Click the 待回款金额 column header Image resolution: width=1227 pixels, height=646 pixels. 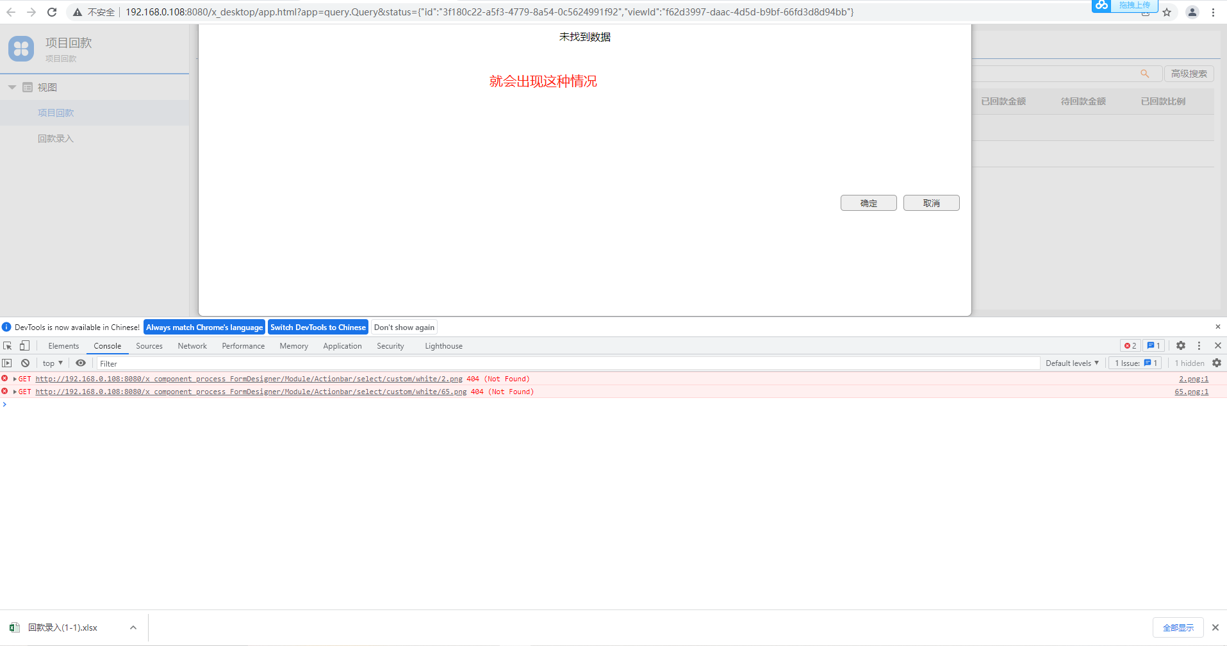(x=1083, y=101)
